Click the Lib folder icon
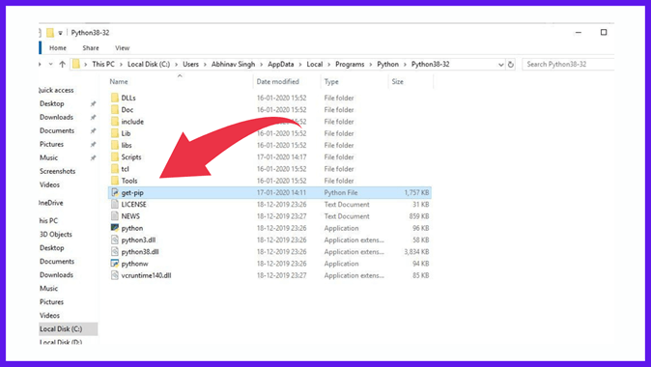Viewport: 651px width, 367px height. tap(115, 133)
